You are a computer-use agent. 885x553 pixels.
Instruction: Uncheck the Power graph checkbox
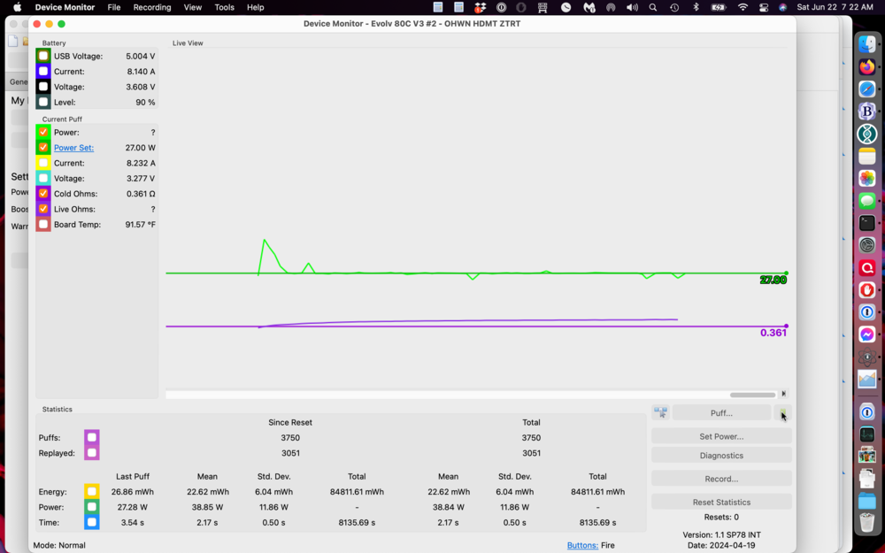coord(43,132)
